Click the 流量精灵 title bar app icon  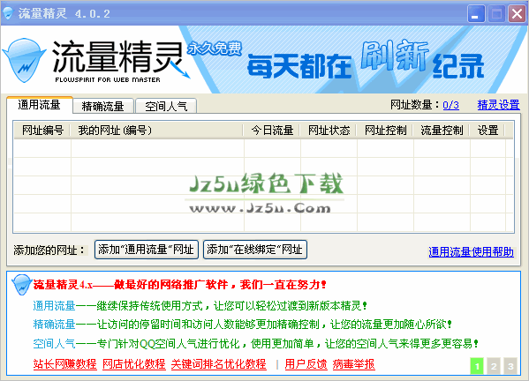[7, 13]
